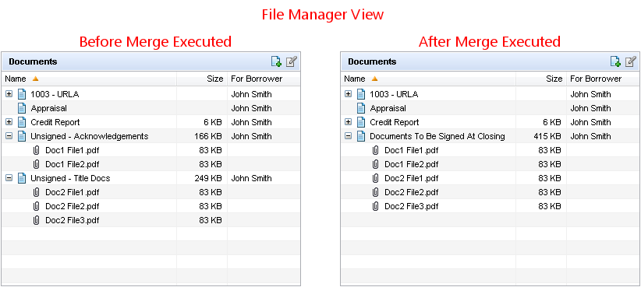The height and width of the screenshot is (287, 641).
Task: Click Credit Report document icon, After Merge panel
Action: (x=361, y=122)
